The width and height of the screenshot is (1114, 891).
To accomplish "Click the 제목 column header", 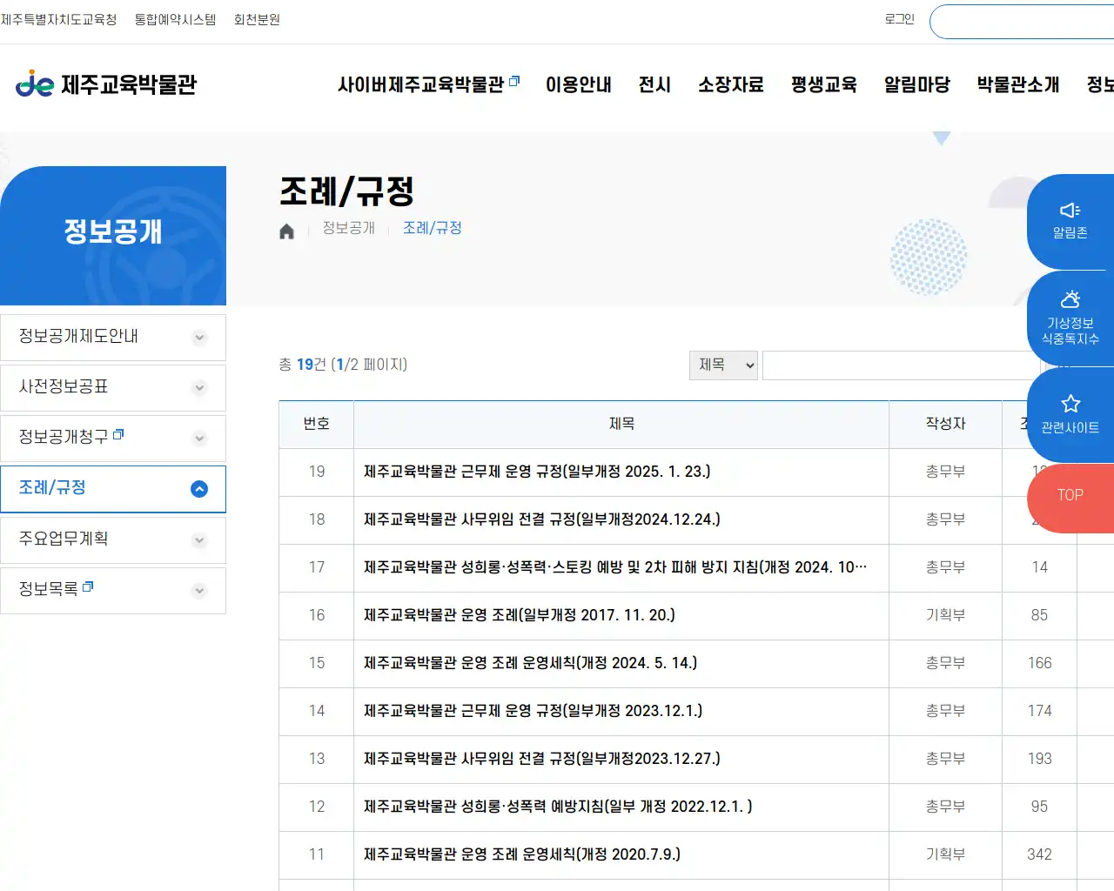I will pyautogui.click(x=621, y=424).
